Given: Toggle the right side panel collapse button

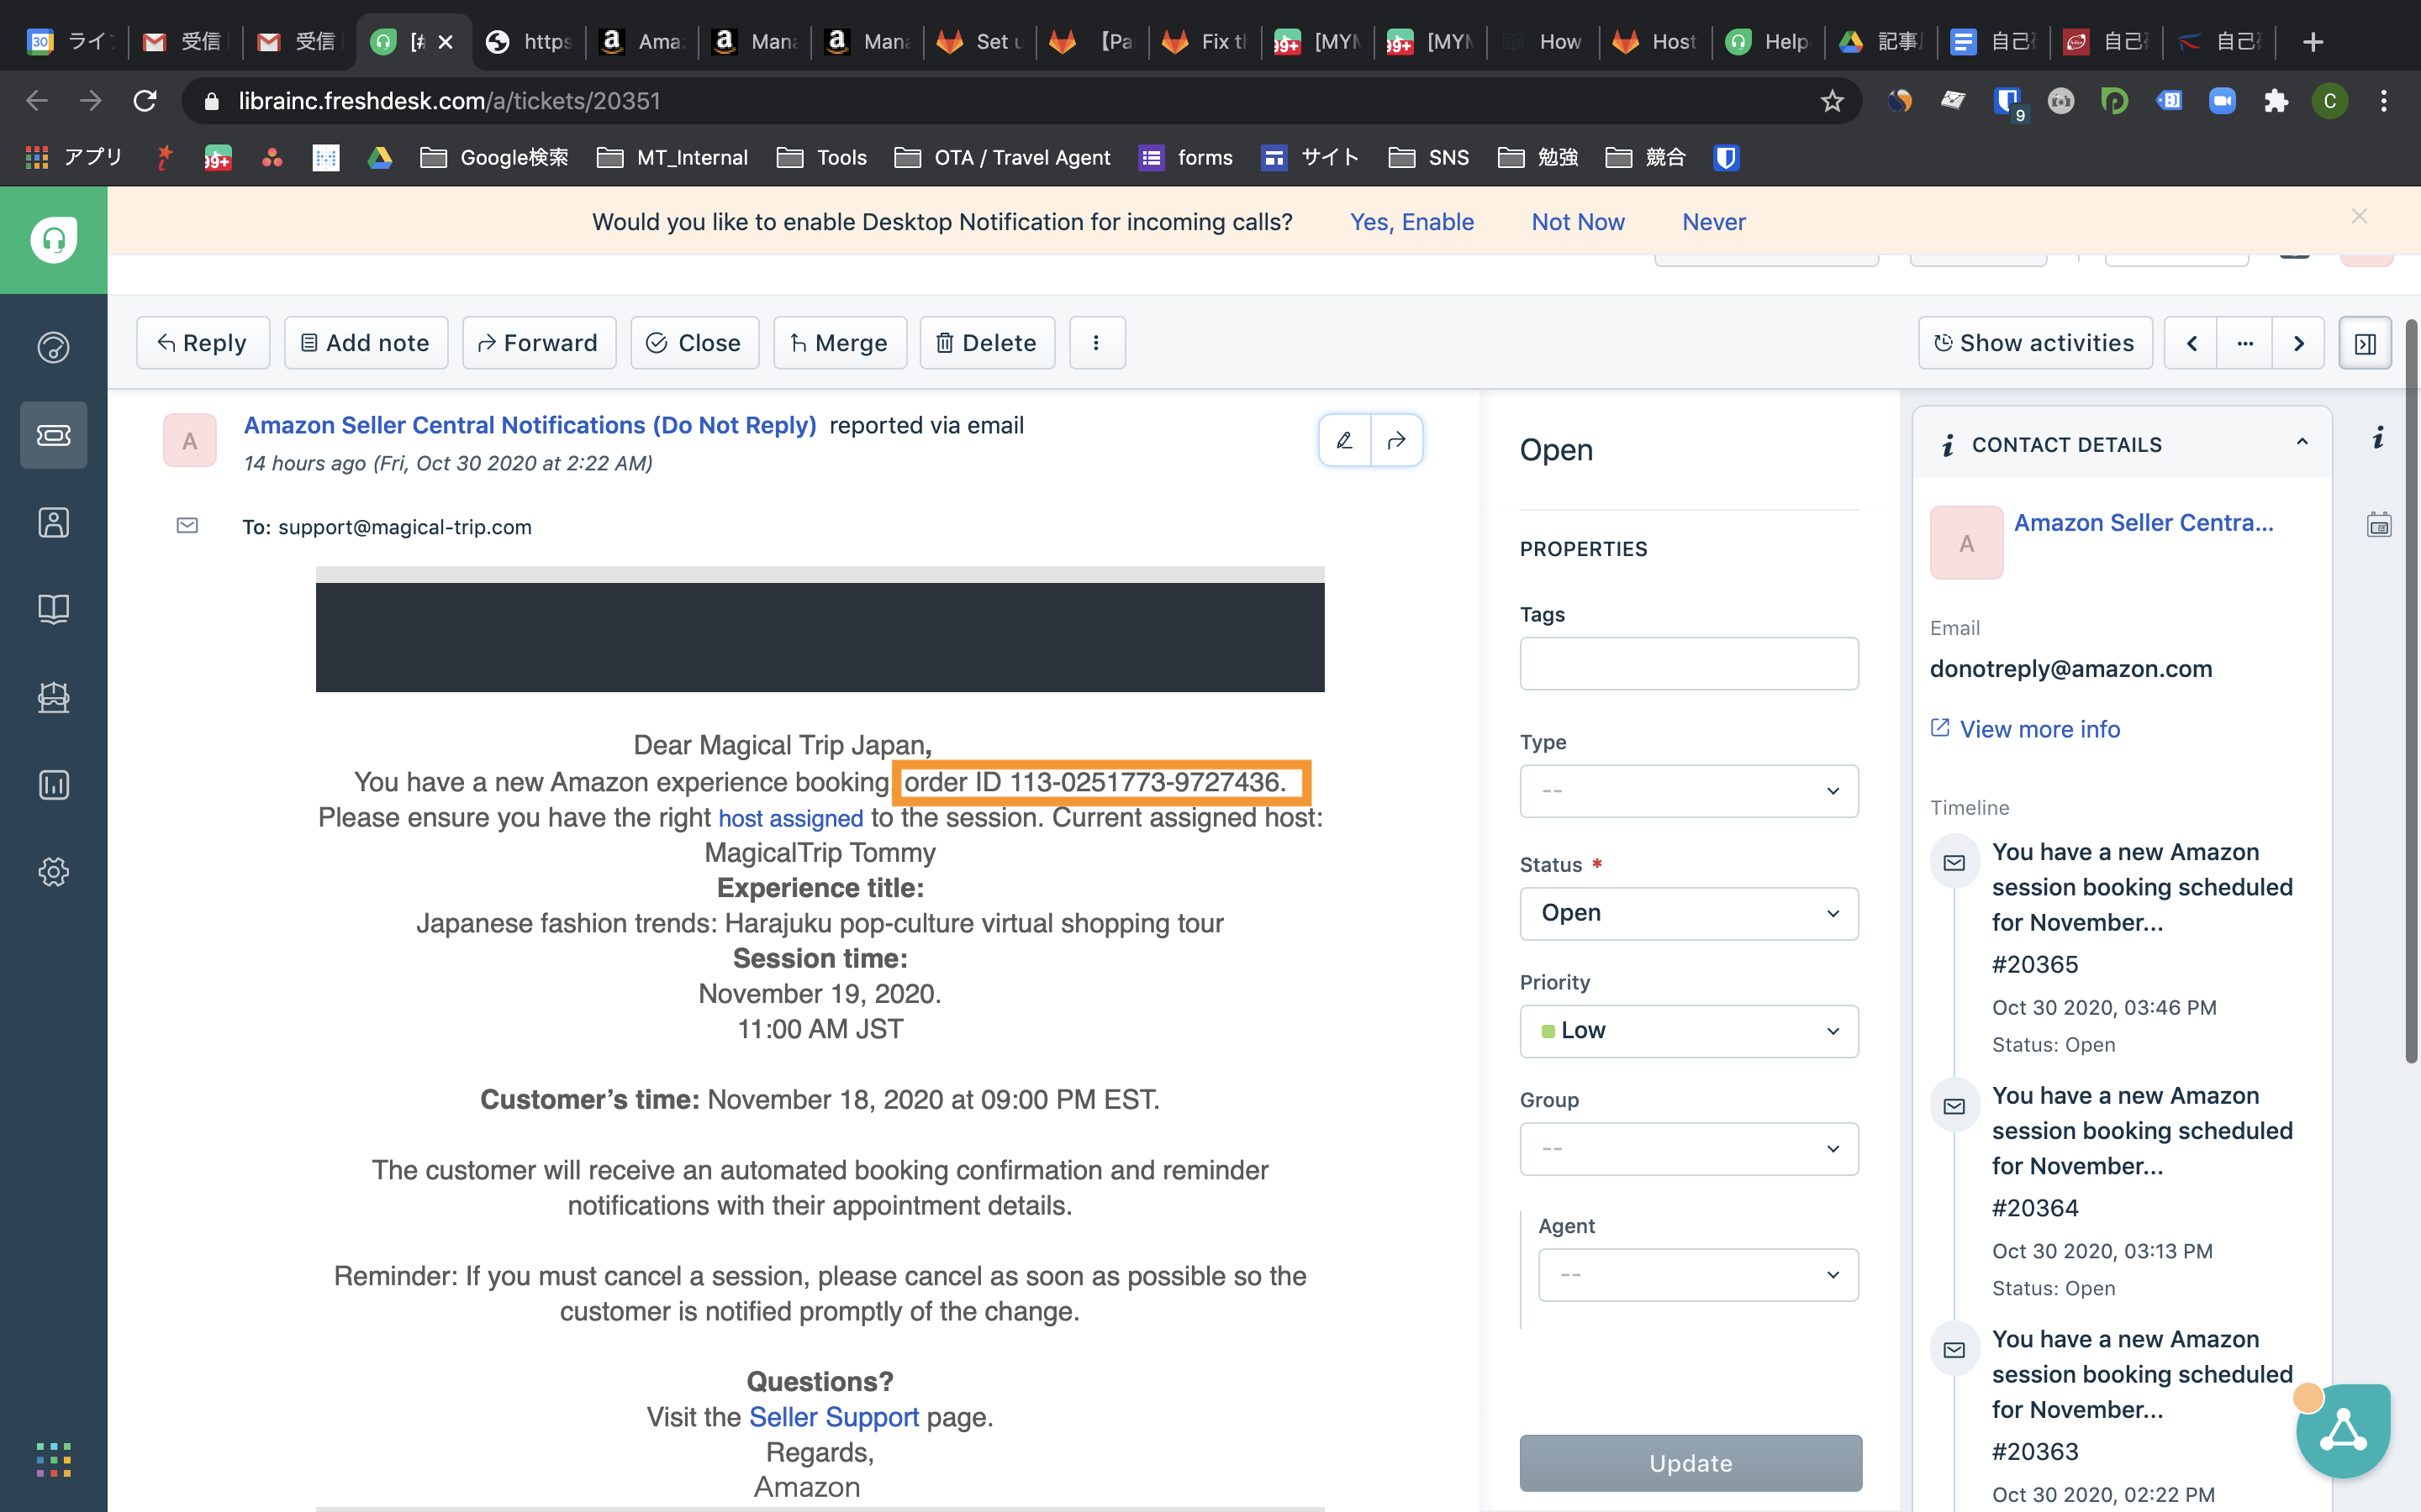Looking at the screenshot, I should tap(2365, 343).
